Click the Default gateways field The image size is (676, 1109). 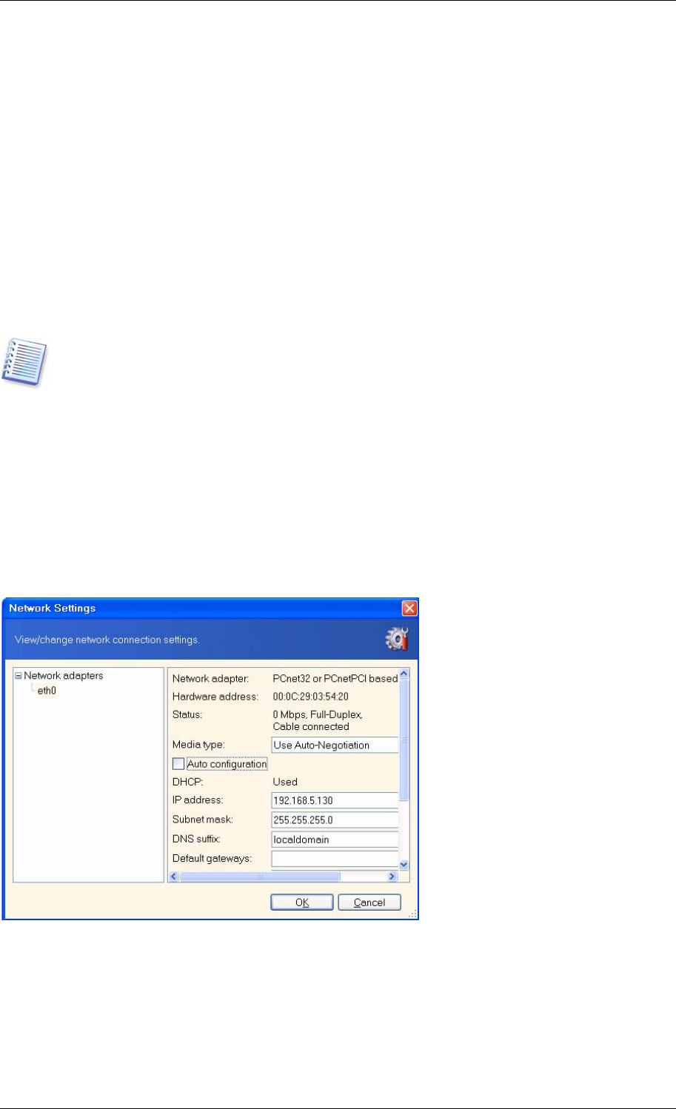[335, 859]
